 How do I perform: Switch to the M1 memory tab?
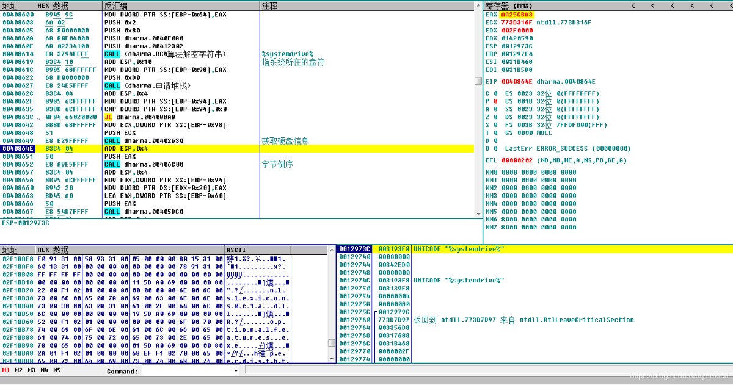pyautogui.click(x=6, y=370)
